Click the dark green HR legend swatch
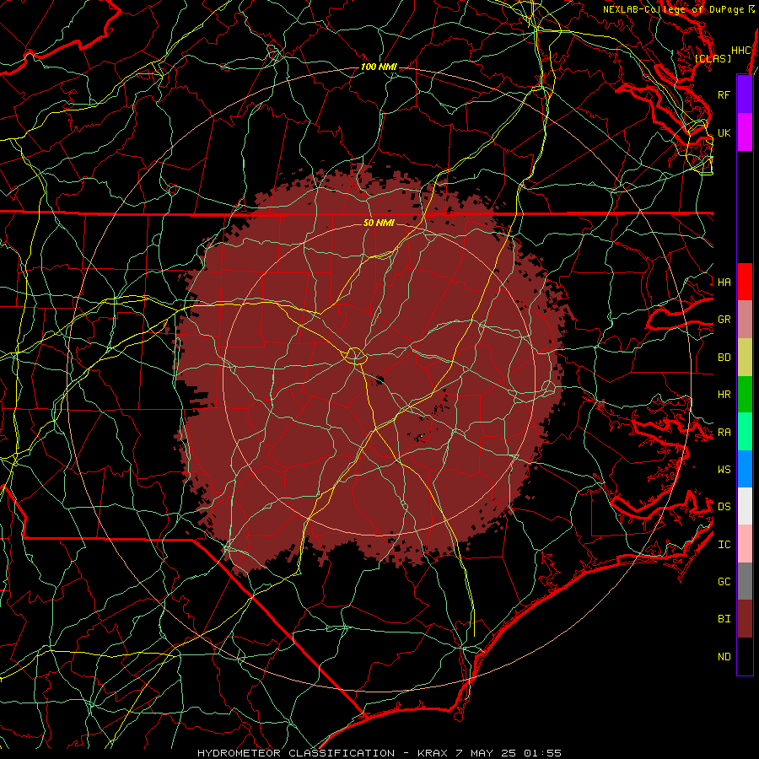 pos(745,395)
